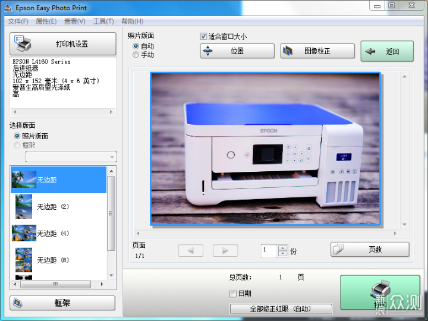Go to next page arrow
This screenshot has height=321, width=428.
[225, 251]
